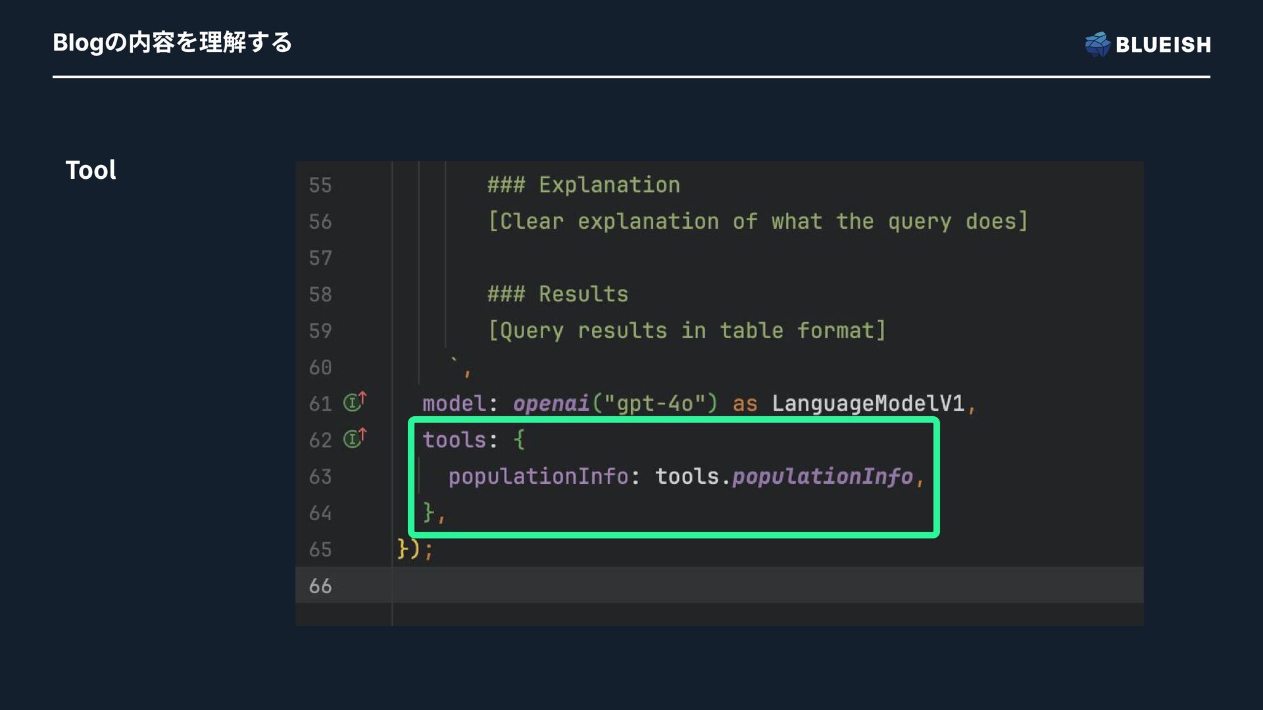Image resolution: width=1263 pixels, height=710 pixels.
Task: Click the ### Results heading text
Action: click(557, 295)
